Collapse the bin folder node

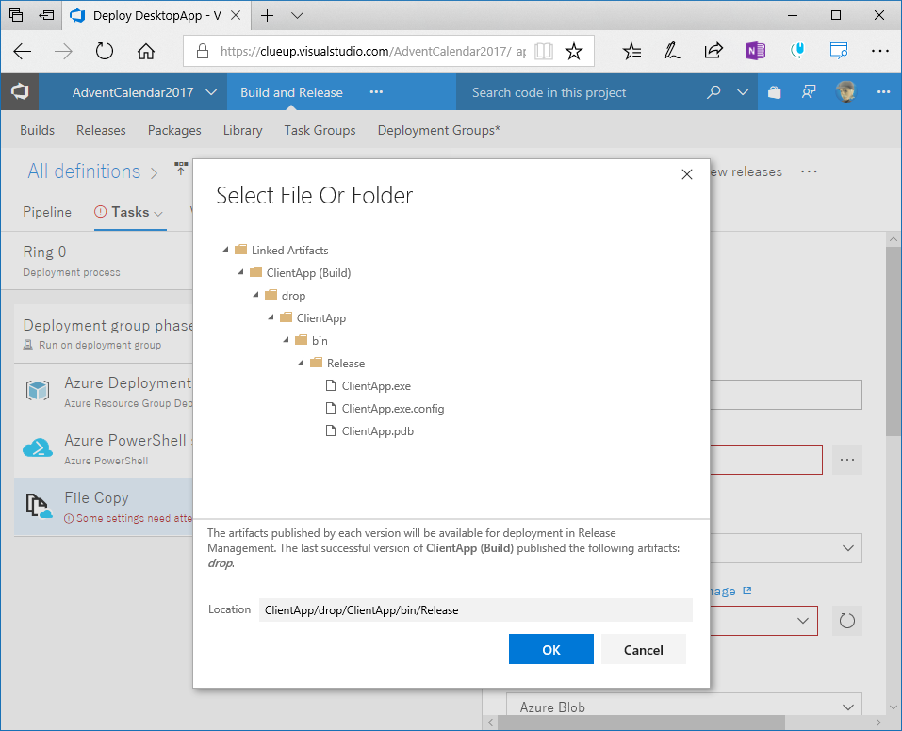click(286, 340)
